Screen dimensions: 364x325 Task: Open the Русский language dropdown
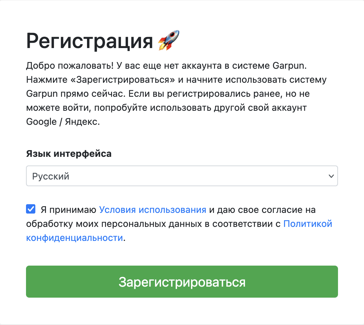pos(182,176)
